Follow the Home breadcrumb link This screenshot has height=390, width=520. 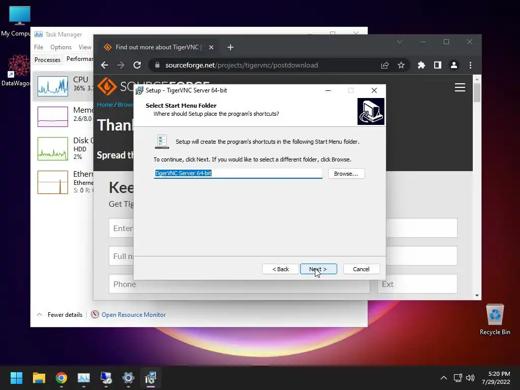(105, 105)
